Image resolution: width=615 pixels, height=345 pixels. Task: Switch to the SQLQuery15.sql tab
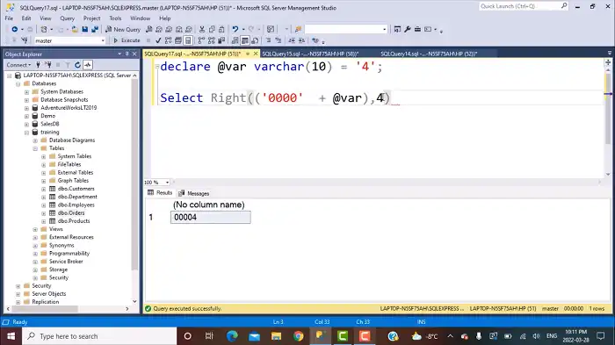310,54
